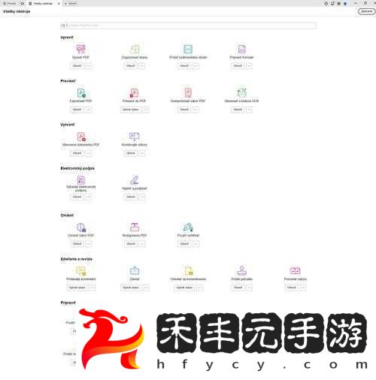The width and height of the screenshot is (376, 380).
Task: Open more options for scan and OCR
Action: 249,110
